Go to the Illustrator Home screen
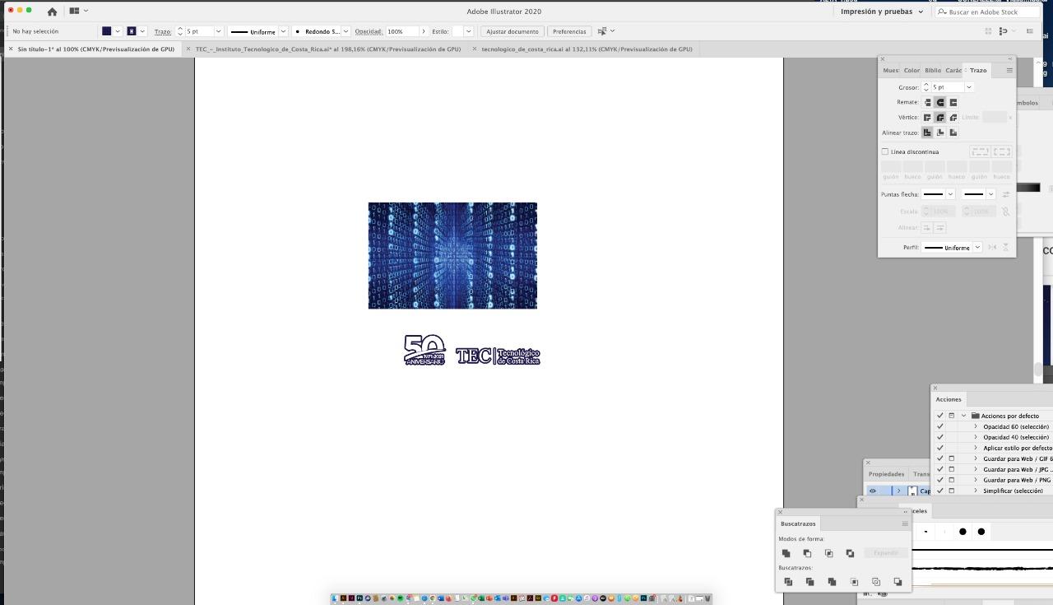The width and height of the screenshot is (1053, 605). click(x=52, y=12)
